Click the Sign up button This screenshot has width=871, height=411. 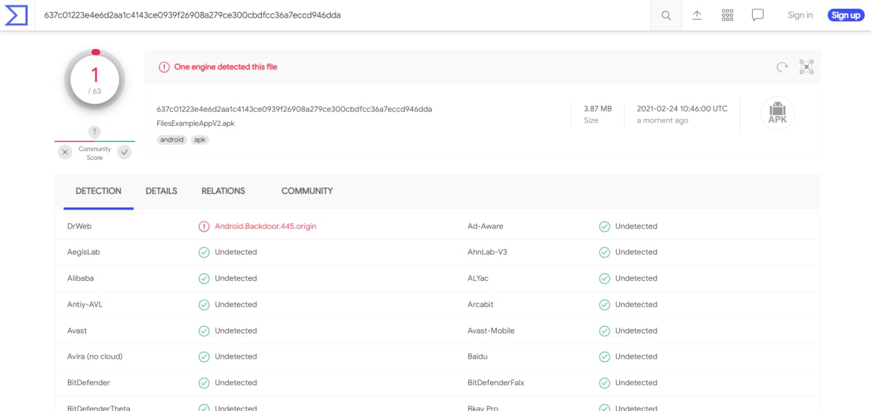pyautogui.click(x=846, y=15)
